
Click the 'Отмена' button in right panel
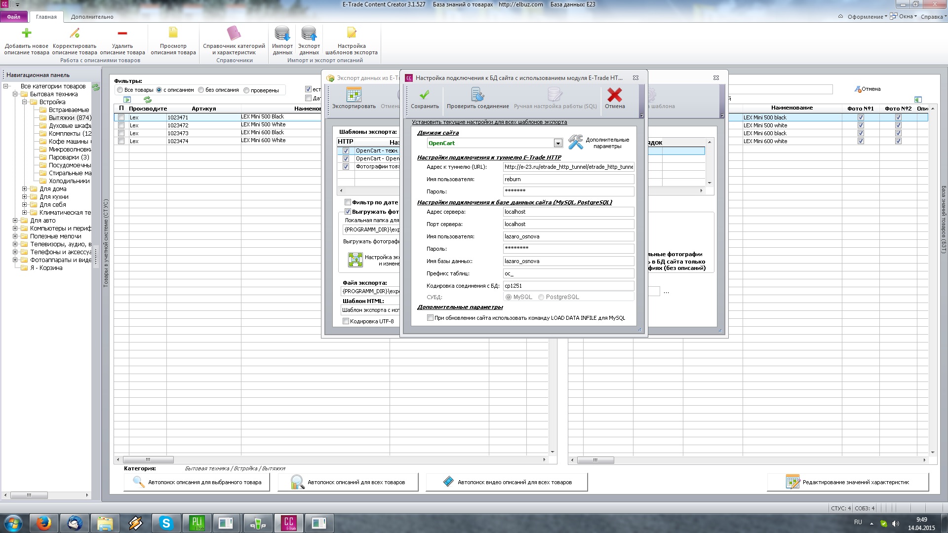[868, 89]
